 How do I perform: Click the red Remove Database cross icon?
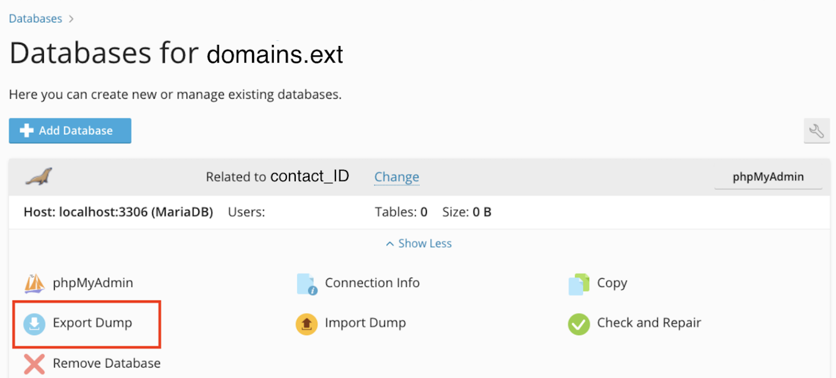click(34, 363)
